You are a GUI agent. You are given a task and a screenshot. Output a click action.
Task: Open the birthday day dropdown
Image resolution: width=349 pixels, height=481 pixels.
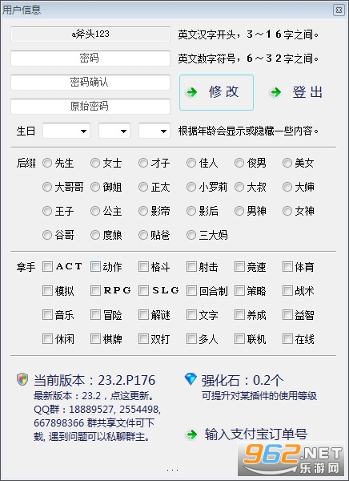[154, 131]
